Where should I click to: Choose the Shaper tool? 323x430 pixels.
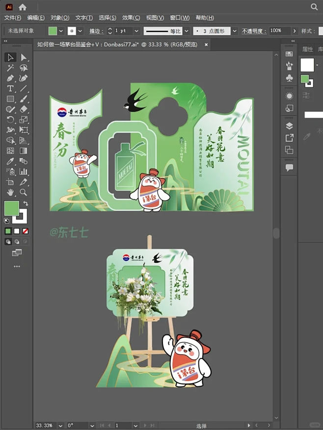click(x=10, y=109)
